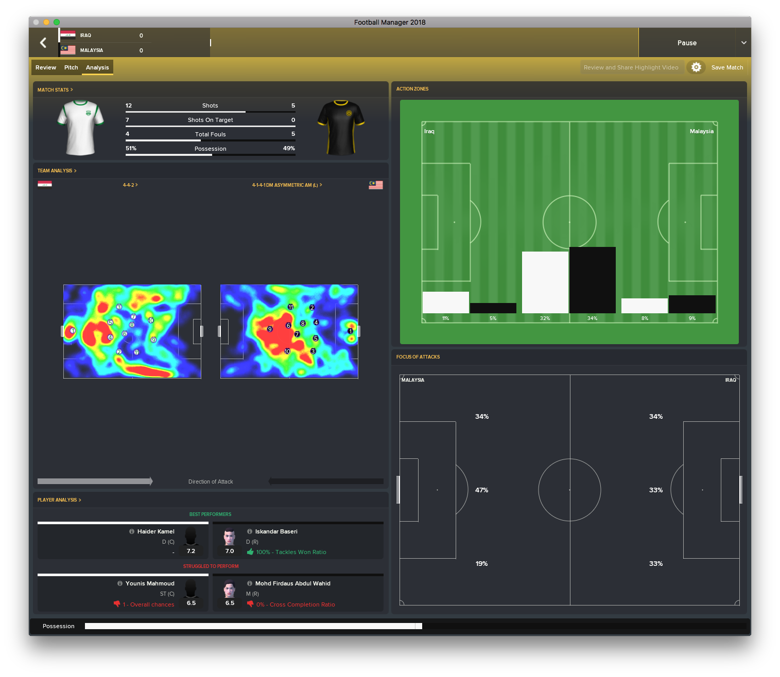Screen dimensions: 780x677
Task: Click the Pause button
Action: pos(687,43)
